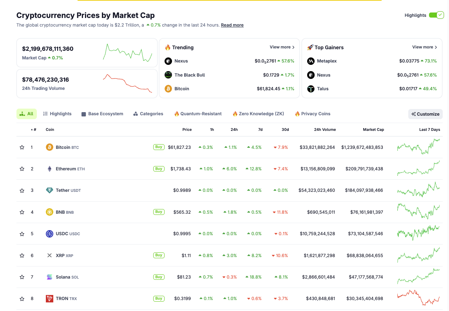Click the Tether coin logo
This screenshot has width=449, height=311.
click(x=49, y=190)
